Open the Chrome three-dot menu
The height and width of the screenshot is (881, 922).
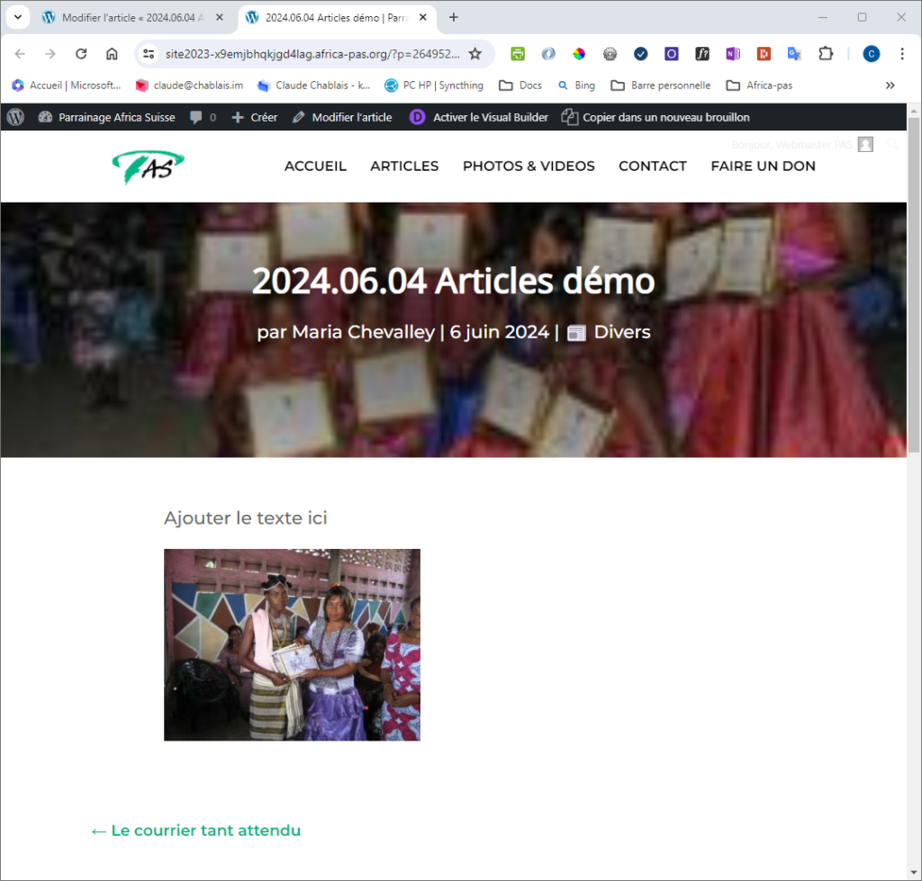coord(902,54)
